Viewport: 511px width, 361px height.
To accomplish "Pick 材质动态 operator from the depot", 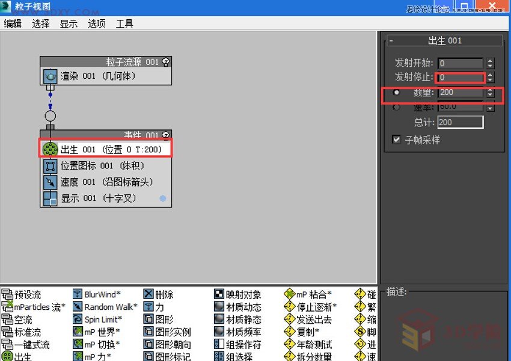I will click(238, 307).
